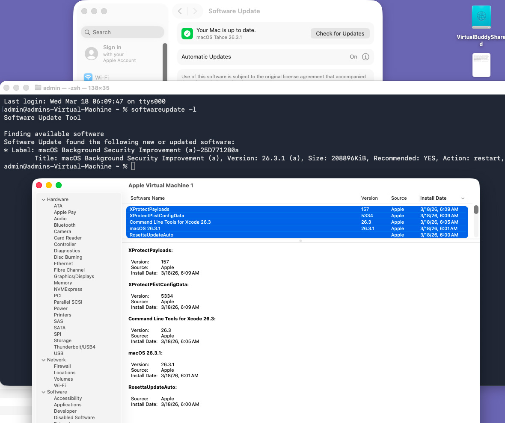This screenshot has width=505, height=423.
Task: Select Camera in sidebar
Action: click(62, 232)
